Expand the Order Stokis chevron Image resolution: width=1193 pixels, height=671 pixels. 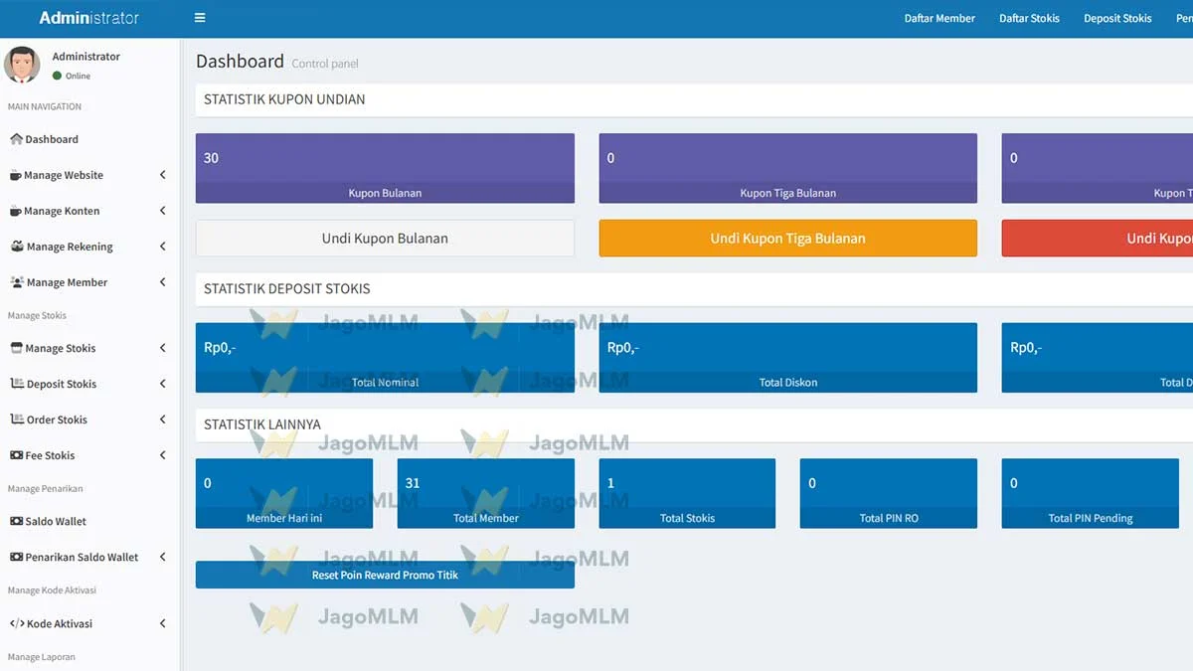tap(162, 419)
